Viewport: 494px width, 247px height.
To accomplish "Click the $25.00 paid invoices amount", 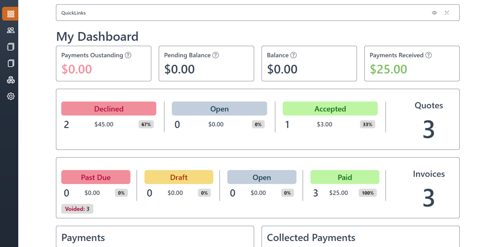I will [339, 193].
